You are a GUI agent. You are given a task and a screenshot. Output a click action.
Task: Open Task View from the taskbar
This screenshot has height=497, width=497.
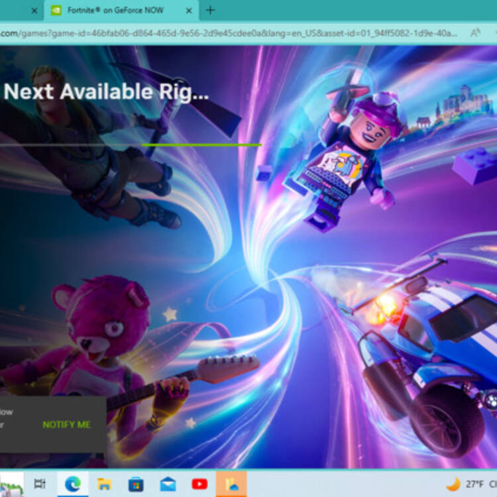(40, 484)
